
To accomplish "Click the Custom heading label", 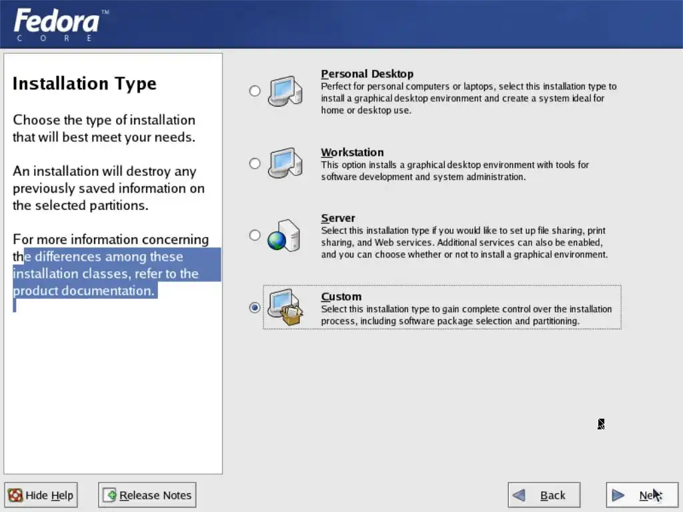I will coord(341,297).
